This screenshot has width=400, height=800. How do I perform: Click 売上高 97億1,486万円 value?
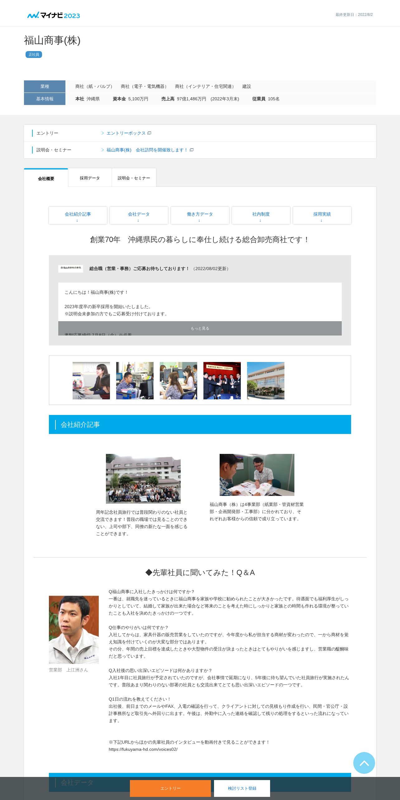click(200, 99)
